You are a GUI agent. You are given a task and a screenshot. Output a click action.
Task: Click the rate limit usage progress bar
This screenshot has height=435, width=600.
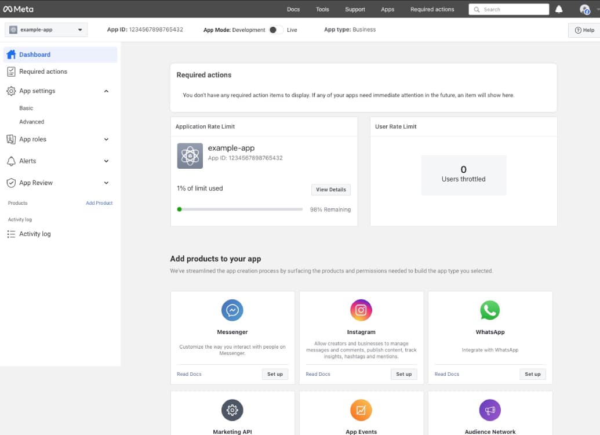[240, 209]
